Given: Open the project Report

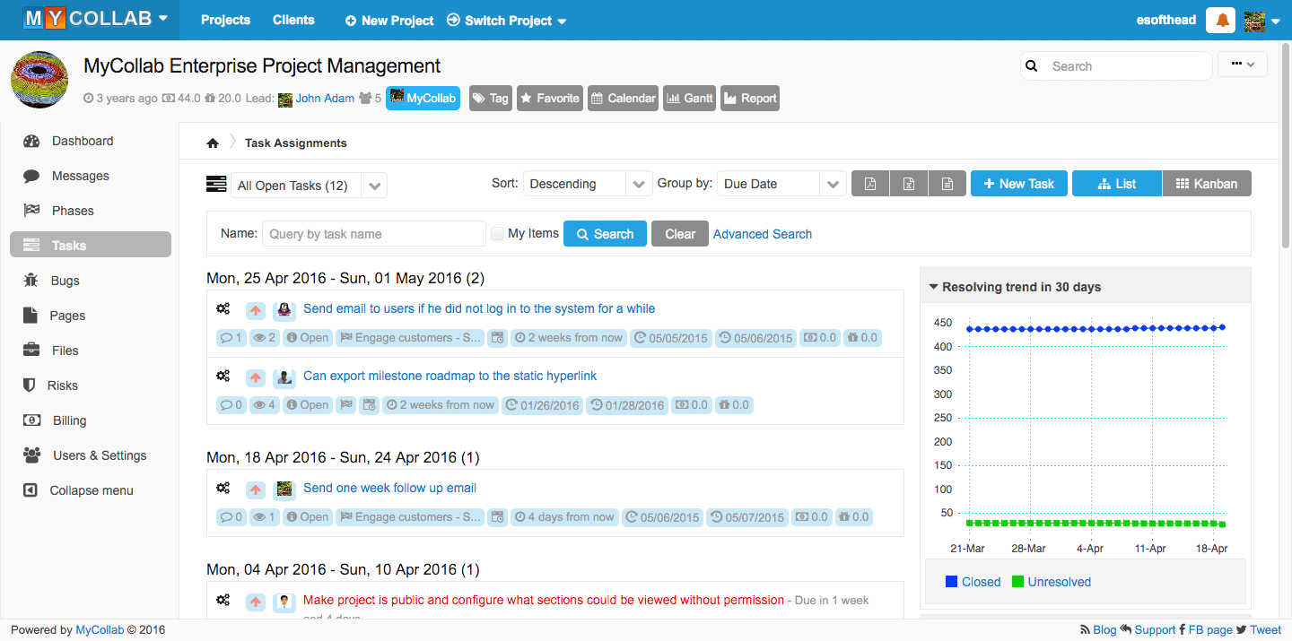Looking at the screenshot, I should click(x=750, y=99).
